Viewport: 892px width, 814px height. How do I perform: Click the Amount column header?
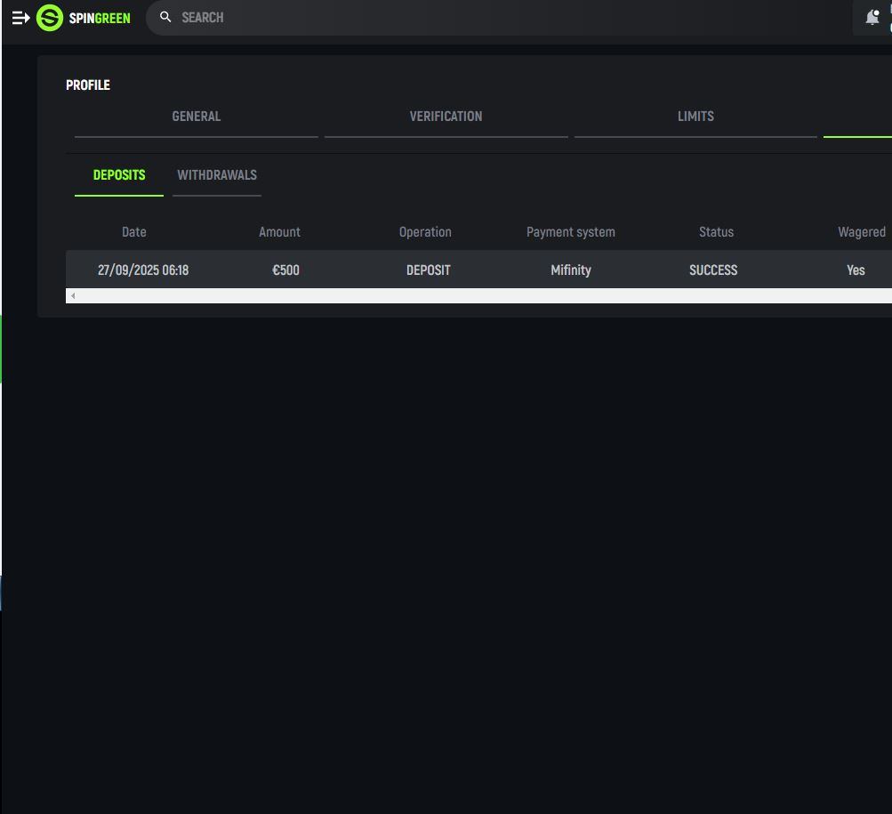click(279, 232)
